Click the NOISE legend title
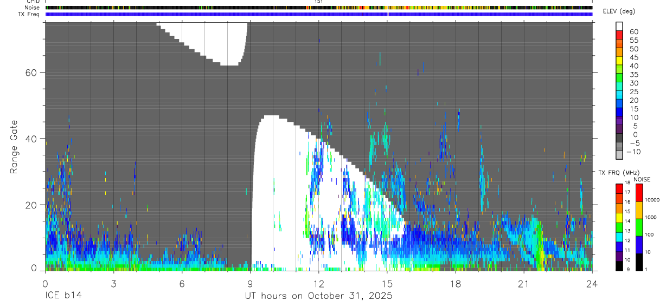Screen dimensions: 666x307 click(642, 179)
